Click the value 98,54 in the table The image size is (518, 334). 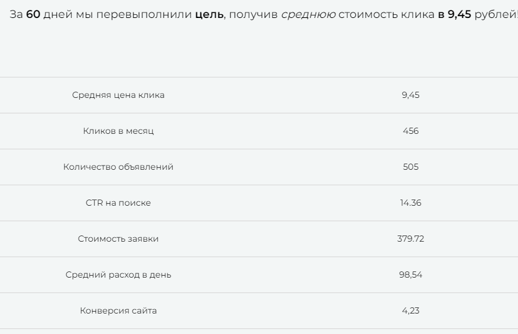(x=410, y=275)
